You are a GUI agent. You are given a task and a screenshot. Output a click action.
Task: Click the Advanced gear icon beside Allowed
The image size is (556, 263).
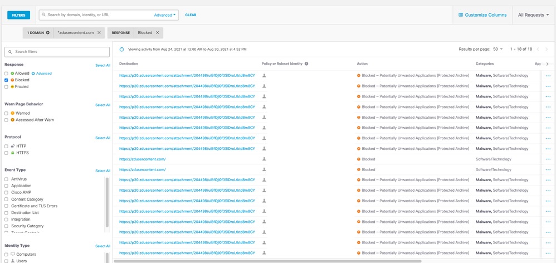pyautogui.click(x=33, y=74)
